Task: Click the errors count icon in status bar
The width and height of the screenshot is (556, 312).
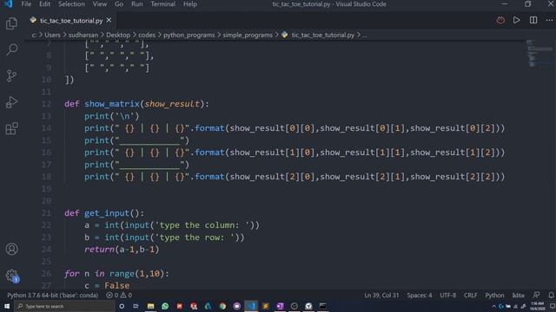Action: pos(112,295)
